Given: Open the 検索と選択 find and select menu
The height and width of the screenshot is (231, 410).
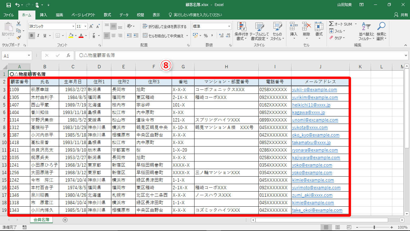Looking at the screenshot, I should pos(381,31).
